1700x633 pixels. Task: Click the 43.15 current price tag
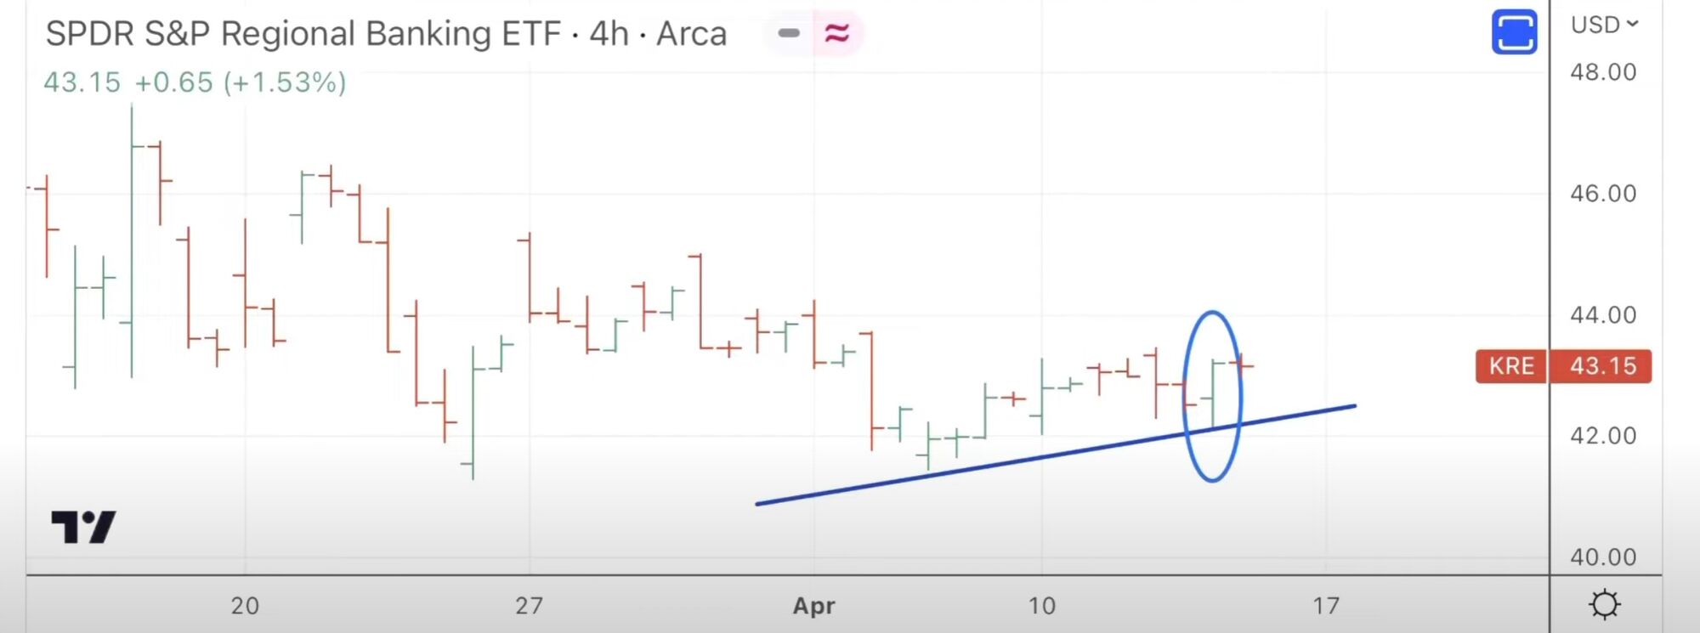[x=1602, y=366]
